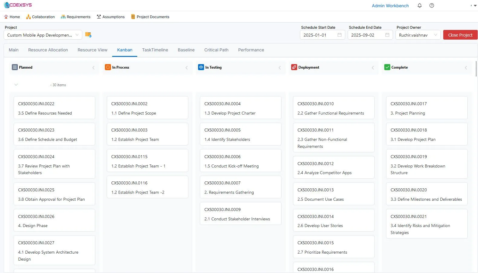Screen dimensions: 478x273
Task: Switch to the Resource Allocation tab
Action: pos(48,50)
